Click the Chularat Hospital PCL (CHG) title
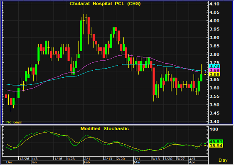Screen dimensions: 234x165 point(105,4)
